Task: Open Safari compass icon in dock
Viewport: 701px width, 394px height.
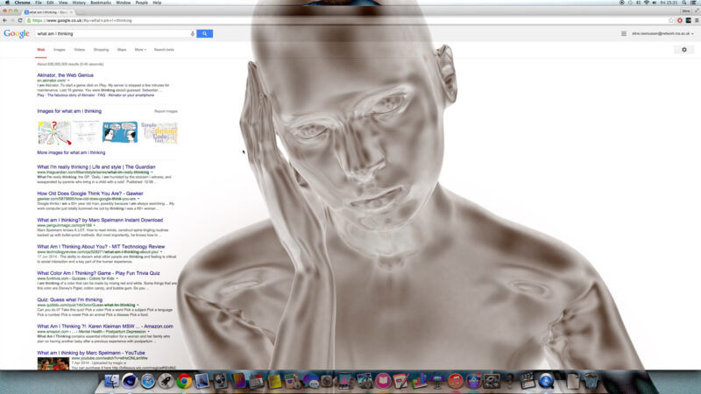Action: [x=147, y=381]
